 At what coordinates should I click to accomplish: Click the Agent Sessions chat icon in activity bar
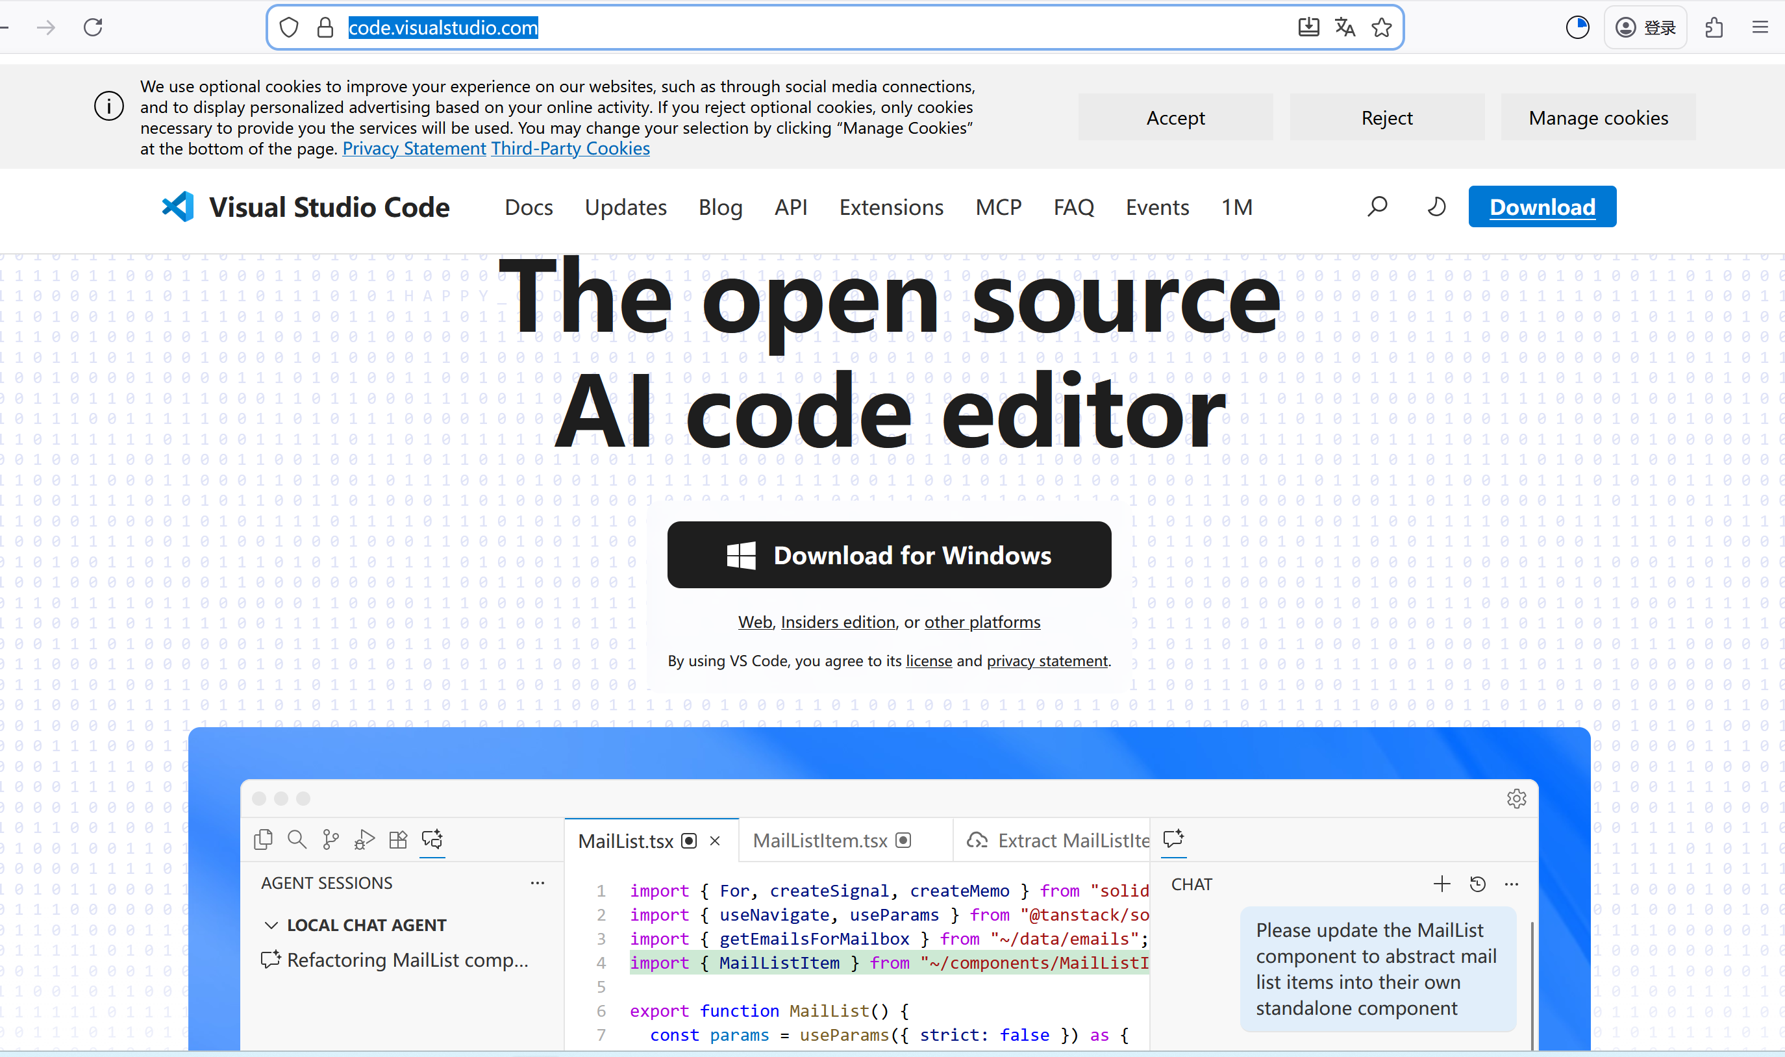pyautogui.click(x=432, y=839)
